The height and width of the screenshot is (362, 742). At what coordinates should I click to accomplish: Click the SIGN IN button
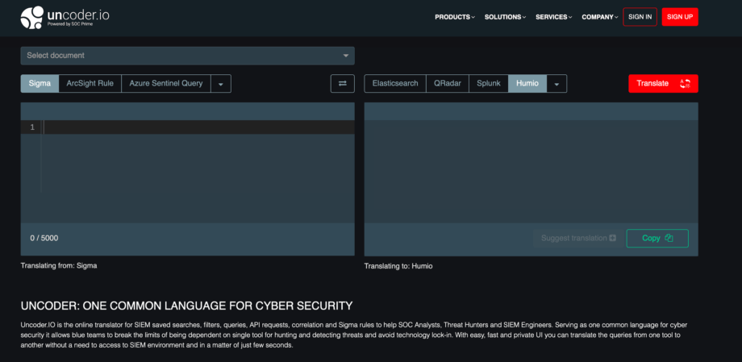click(640, 17)
